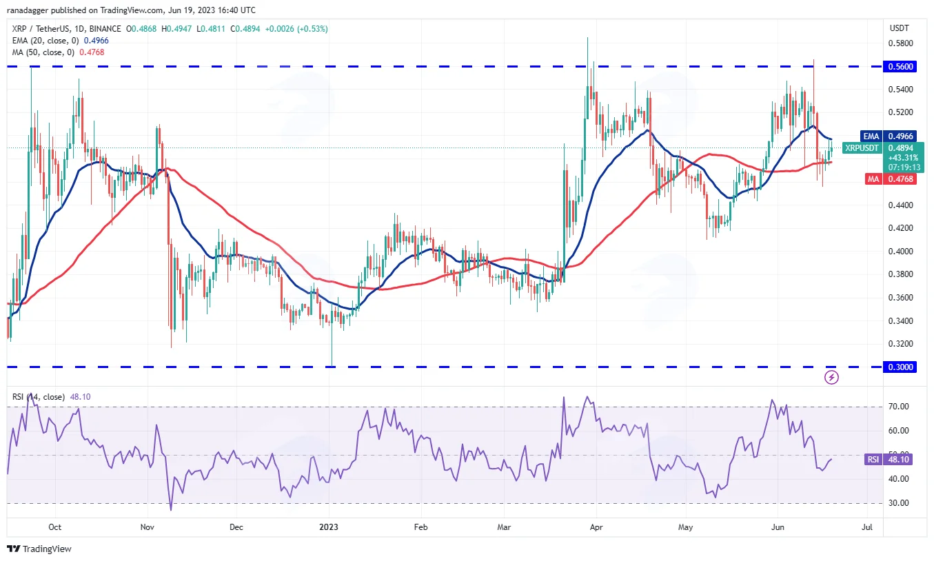Click the Oct label on the time axis
The width and height of the screenshot is (934, 561).
pos(55,527)
